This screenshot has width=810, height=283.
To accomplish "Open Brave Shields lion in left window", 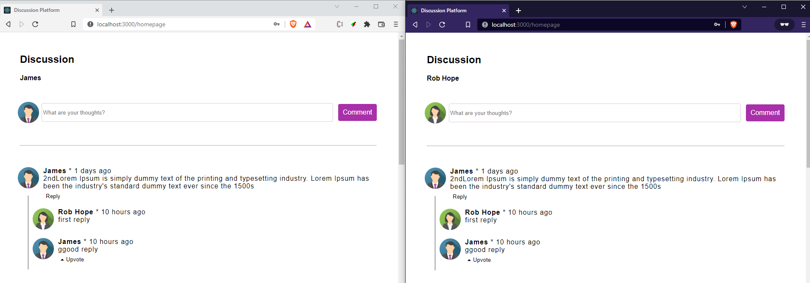I will (x=293, y=24).
